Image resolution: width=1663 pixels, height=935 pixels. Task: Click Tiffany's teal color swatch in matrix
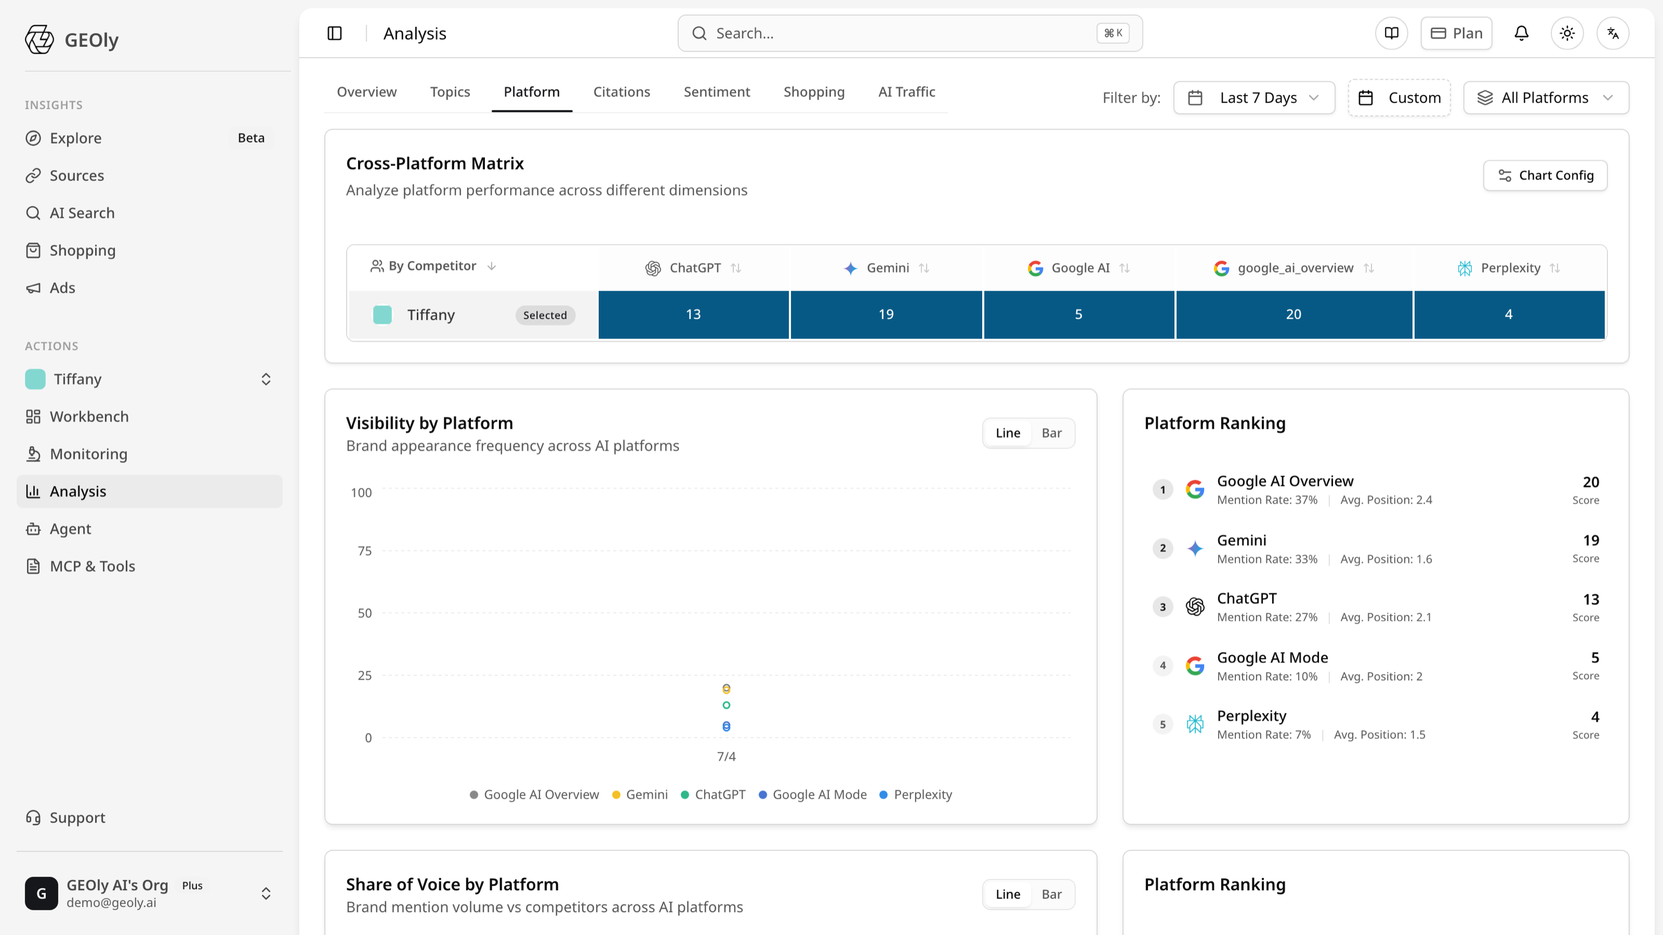point(382,315)
